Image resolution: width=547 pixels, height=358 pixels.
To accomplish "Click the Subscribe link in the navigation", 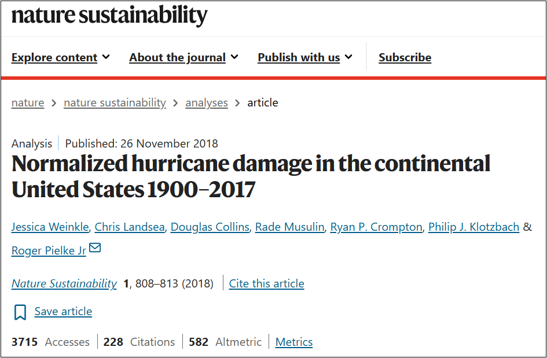I will click(405, 57).
